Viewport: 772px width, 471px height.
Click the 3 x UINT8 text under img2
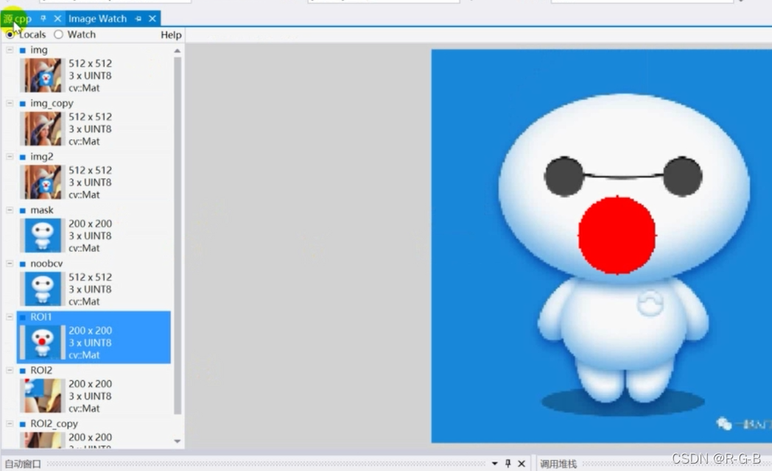[90, 183]
